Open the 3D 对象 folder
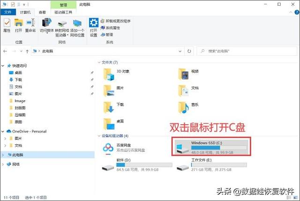This screenshot has width=300, height=201. [x=116, y=74]
